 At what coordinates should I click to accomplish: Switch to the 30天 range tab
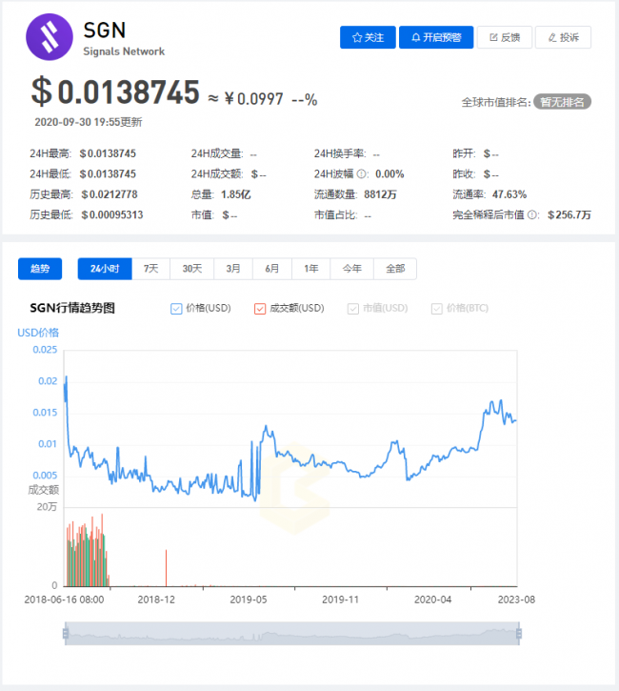point(192,269)
